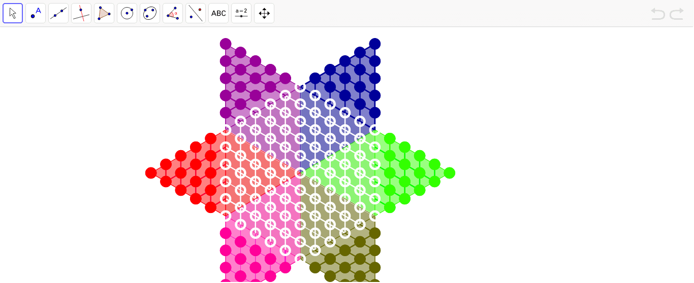Click the purple peg at the top-left star tip
Screen dimensions: 694x283
coord(226,44)
